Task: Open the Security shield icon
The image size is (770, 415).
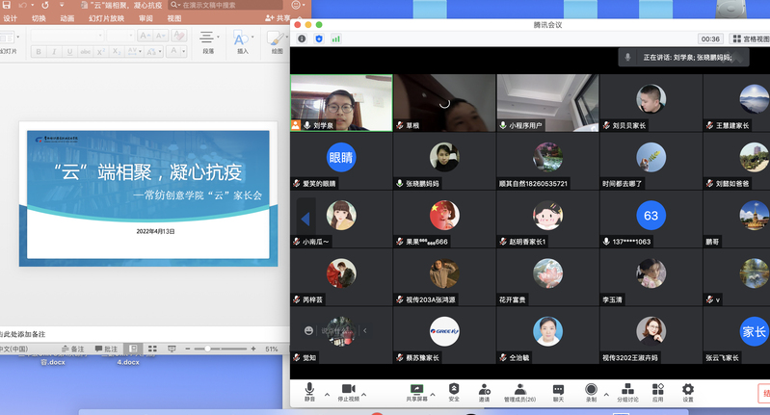Action: click(x=454, y=389)
